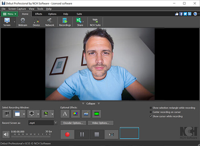Enable Center recording on cursor

point(151,112)
